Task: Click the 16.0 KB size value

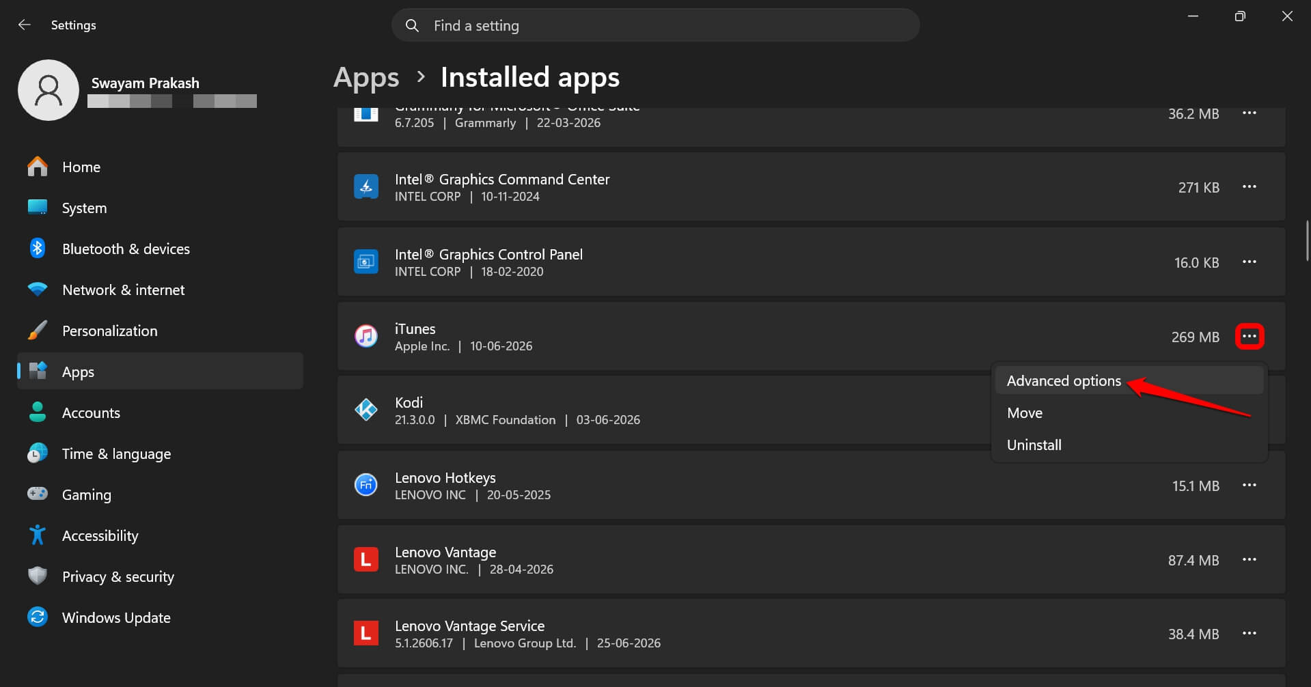Action: (1196, 262)
